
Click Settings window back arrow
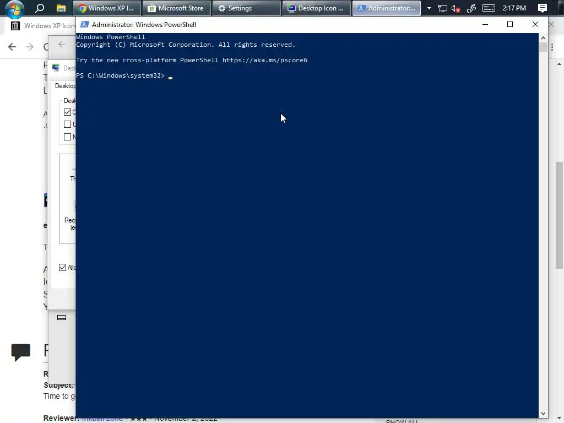click(x=62, y=44)
